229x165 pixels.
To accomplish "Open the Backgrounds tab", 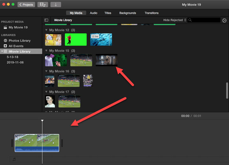I will [128, 13].
